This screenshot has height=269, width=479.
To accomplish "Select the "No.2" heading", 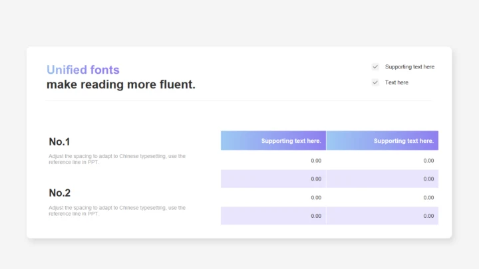I will click(x=60, y=193).
